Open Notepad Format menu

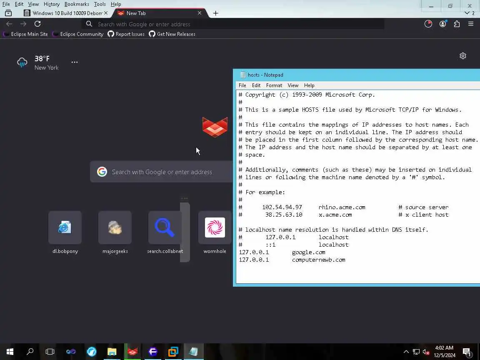(274, 85)
